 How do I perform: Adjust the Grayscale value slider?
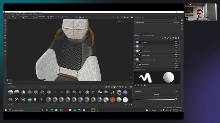pyautogui.click(x=155, y=99)
